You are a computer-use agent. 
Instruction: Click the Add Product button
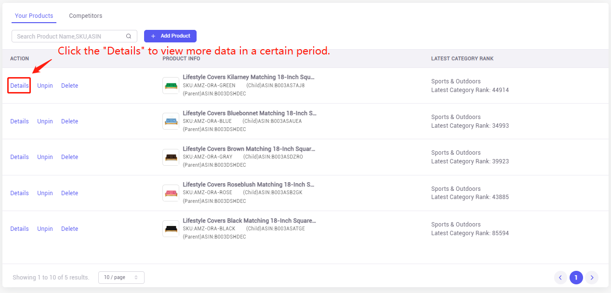click(170, 36)
